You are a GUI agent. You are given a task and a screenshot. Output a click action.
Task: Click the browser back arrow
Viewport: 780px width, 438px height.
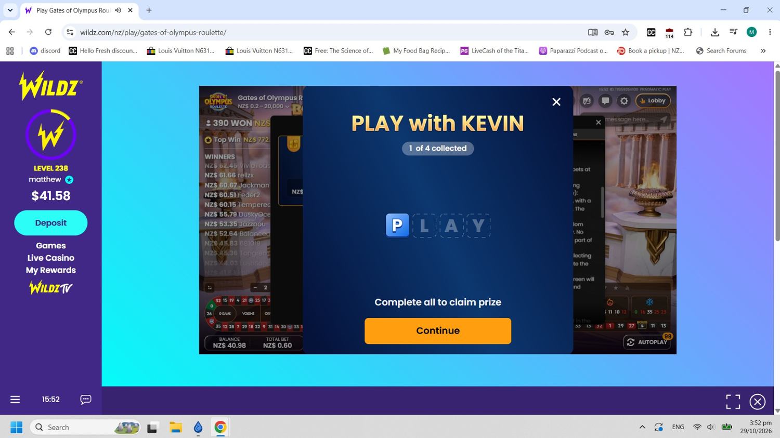click(x=11, y=32)
